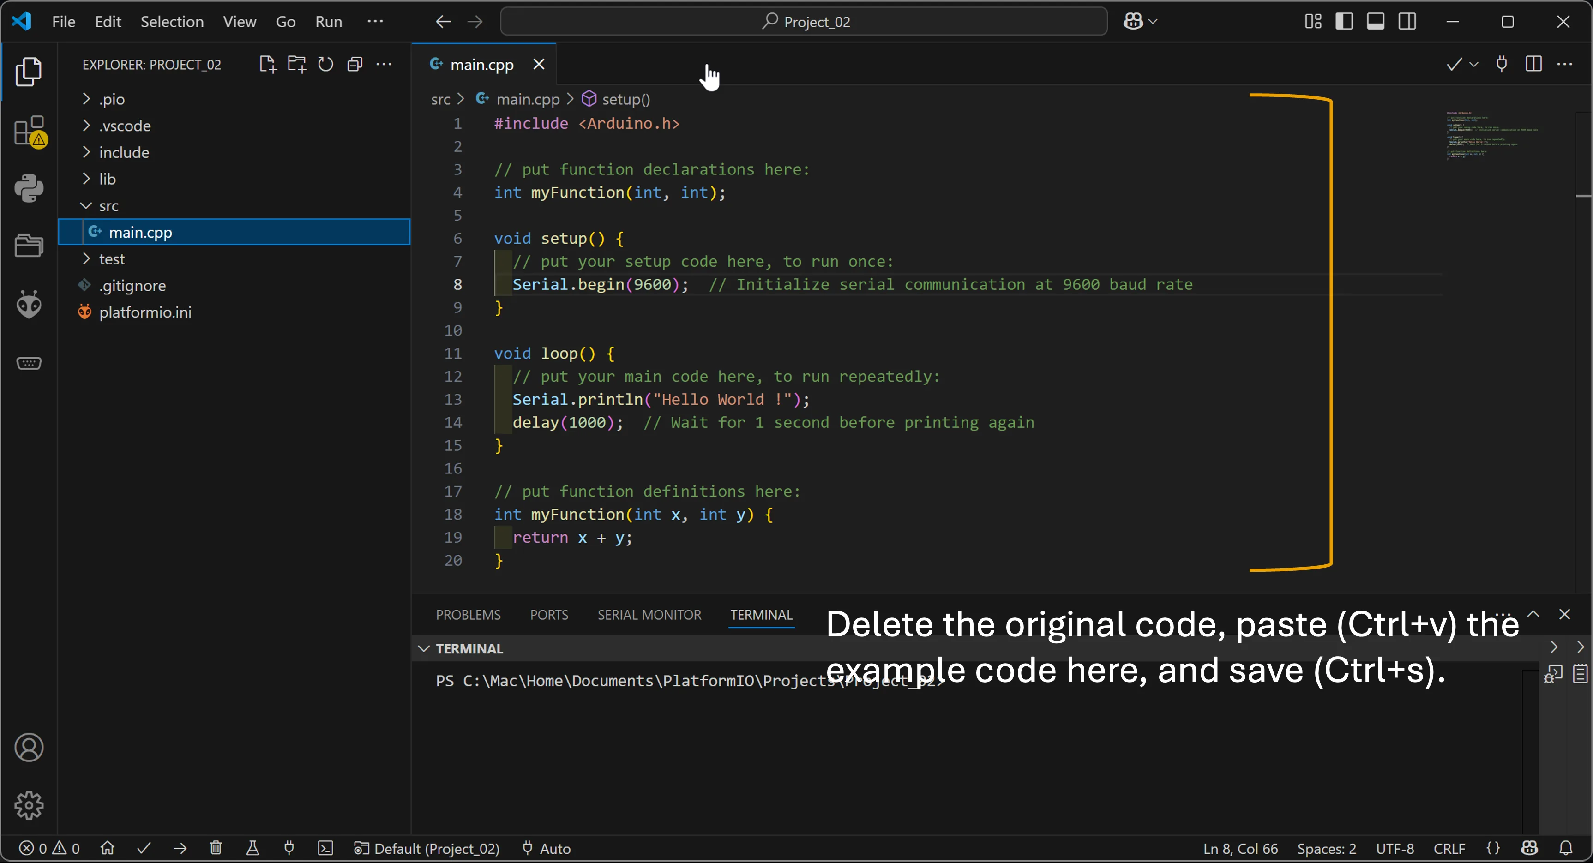Viewport: 1593px width, 863px height.
Task: Open the View menu
Action: (239, 22)
